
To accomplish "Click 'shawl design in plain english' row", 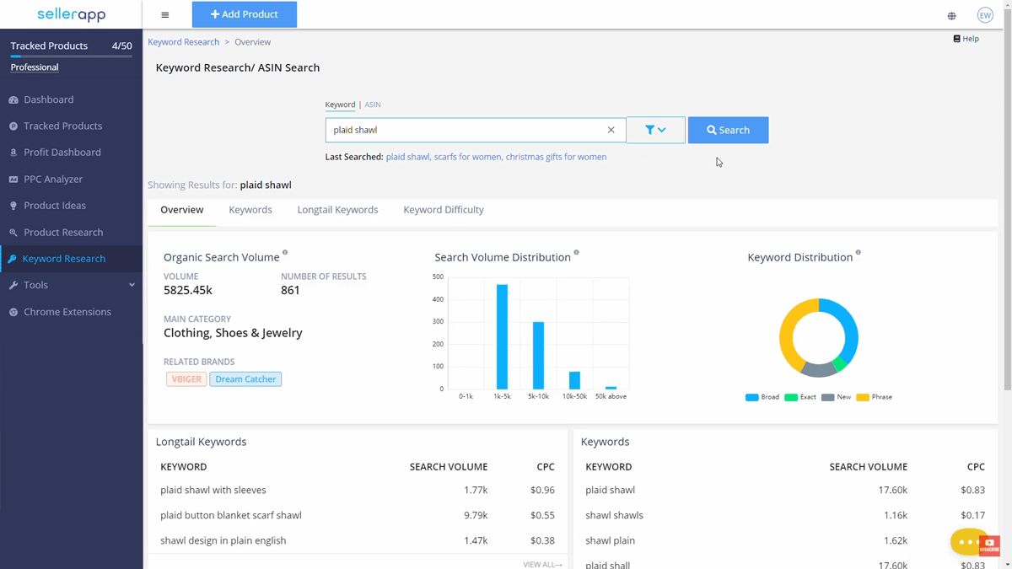I will (357, 540).
